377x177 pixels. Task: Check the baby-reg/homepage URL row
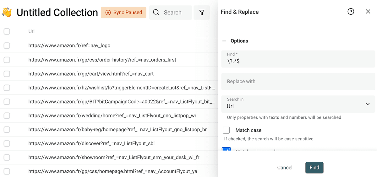(x=7, y=129)
